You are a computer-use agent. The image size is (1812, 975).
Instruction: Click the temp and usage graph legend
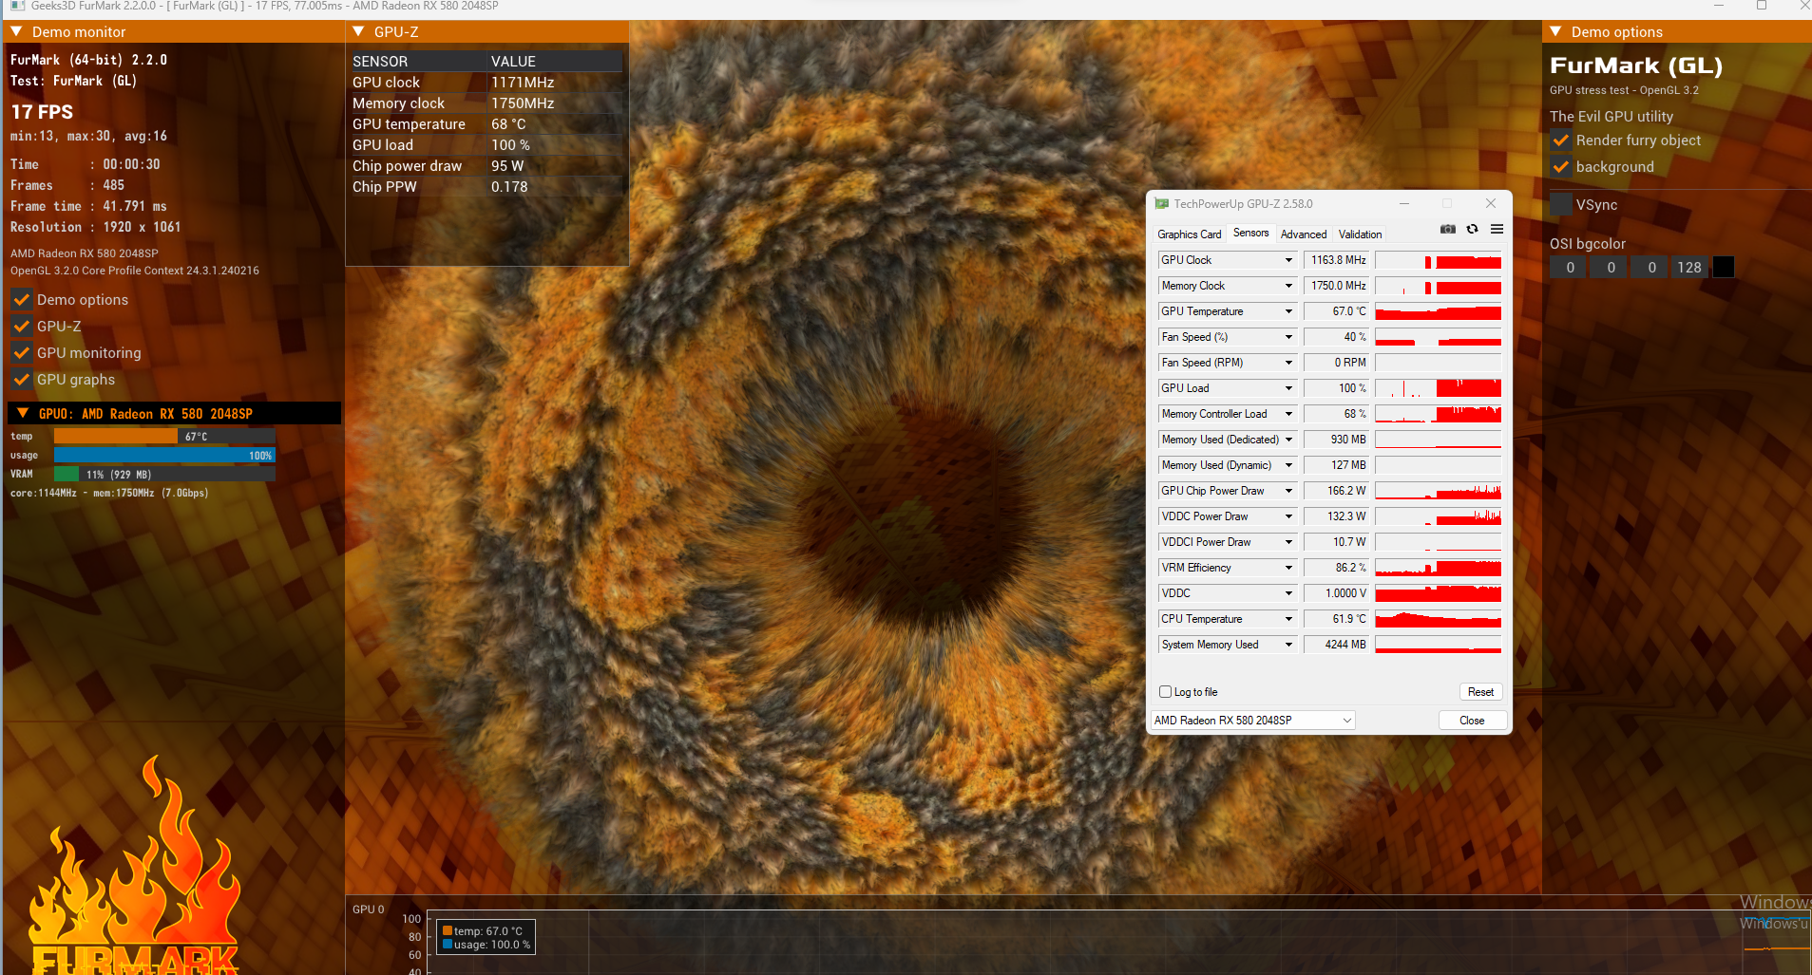[x=486, y=938]
